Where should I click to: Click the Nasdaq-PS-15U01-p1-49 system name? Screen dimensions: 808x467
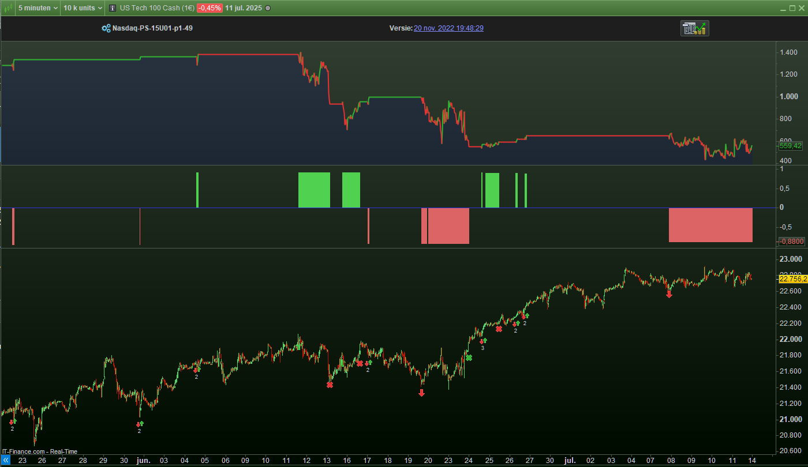click(x=152, y=28)
